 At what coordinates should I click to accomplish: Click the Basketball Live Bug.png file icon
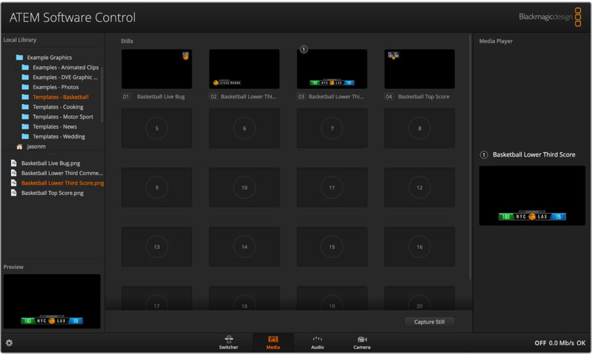coord(14,163)
